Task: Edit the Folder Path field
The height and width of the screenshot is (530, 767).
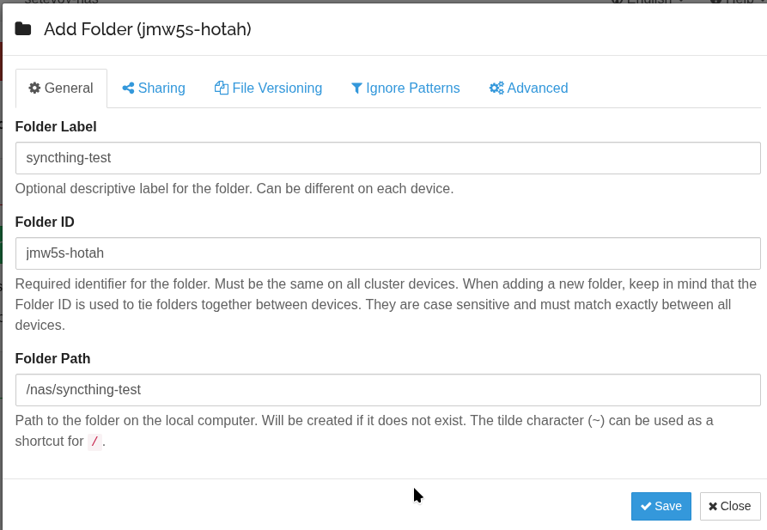Action: [x=387, y=390]
